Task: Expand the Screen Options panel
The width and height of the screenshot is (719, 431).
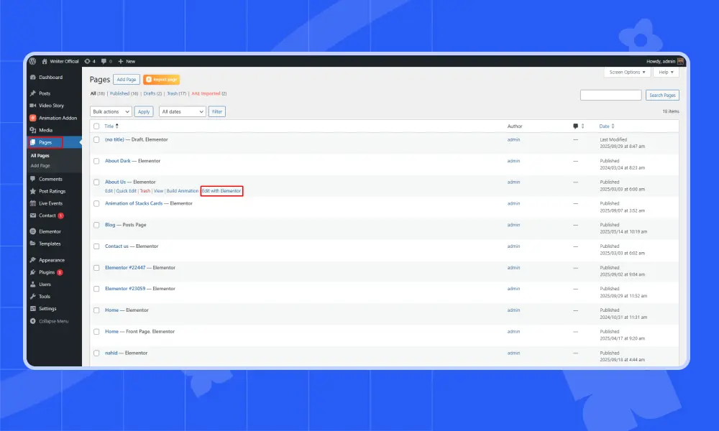Action: [627, 72]
